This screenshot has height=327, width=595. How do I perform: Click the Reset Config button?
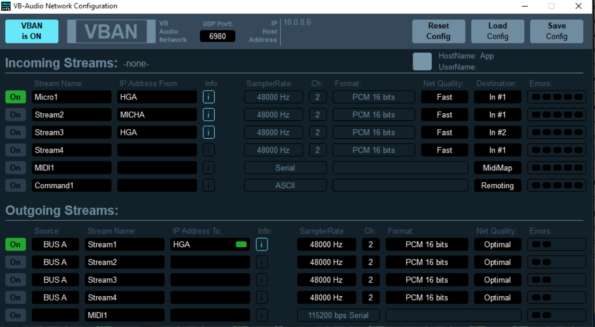tap(438, 31)
